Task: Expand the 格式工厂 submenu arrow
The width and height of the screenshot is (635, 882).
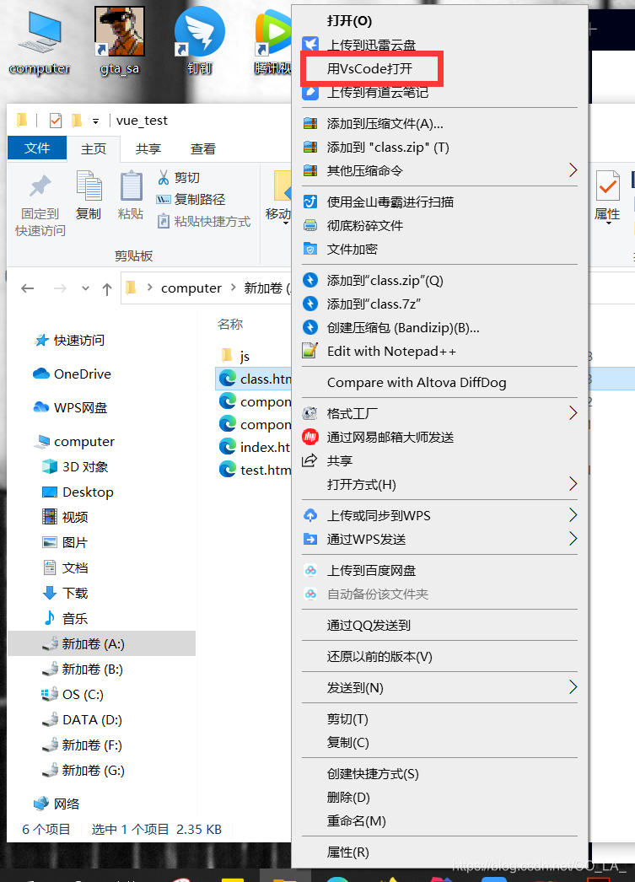Action: [x=573, y=413]
